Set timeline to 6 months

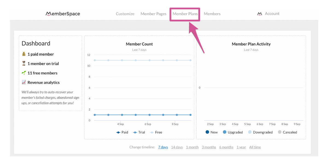(226, 147)
